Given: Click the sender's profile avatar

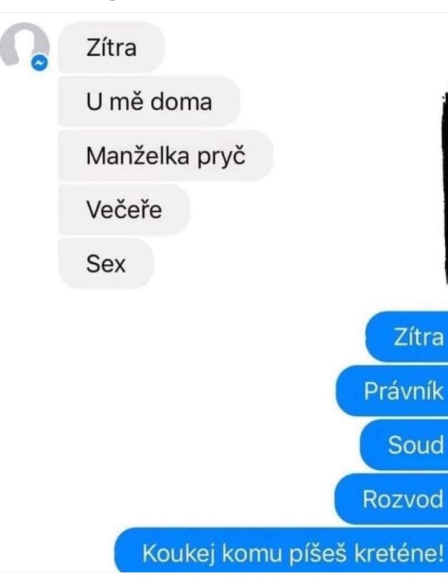Looking at the screenshot, I should 25,46.
